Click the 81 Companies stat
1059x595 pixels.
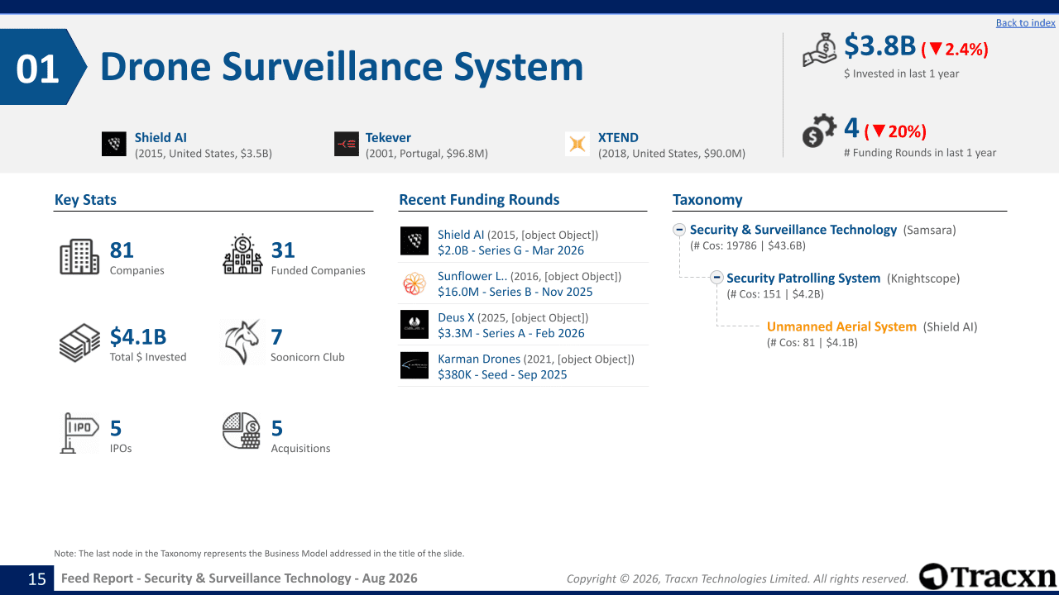[137, 257]
